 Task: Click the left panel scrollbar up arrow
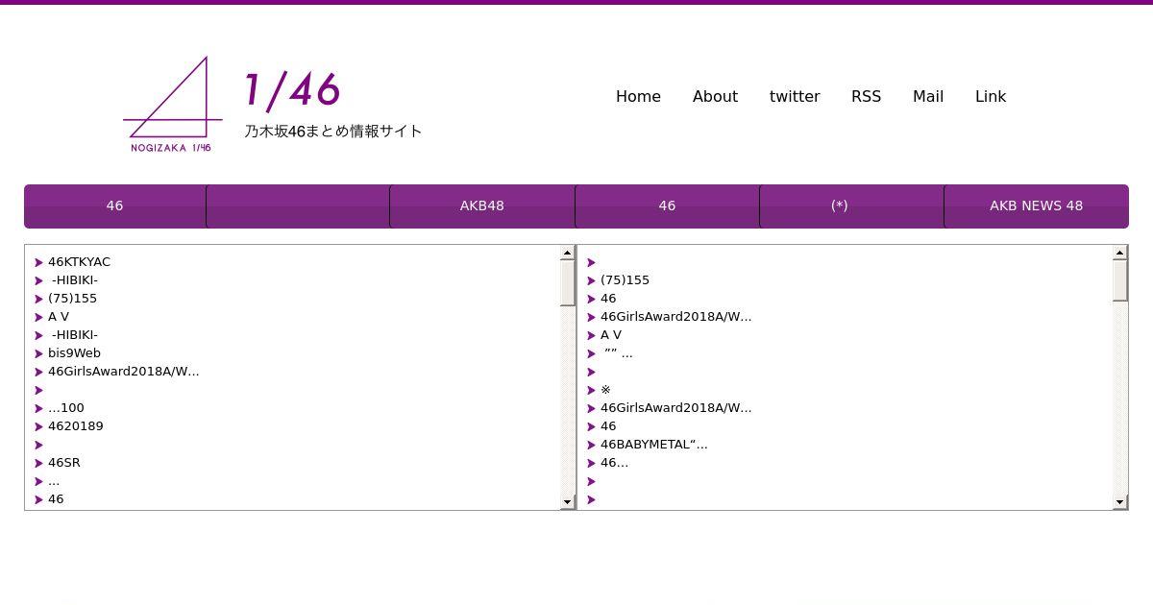click(x=567, y=253)
